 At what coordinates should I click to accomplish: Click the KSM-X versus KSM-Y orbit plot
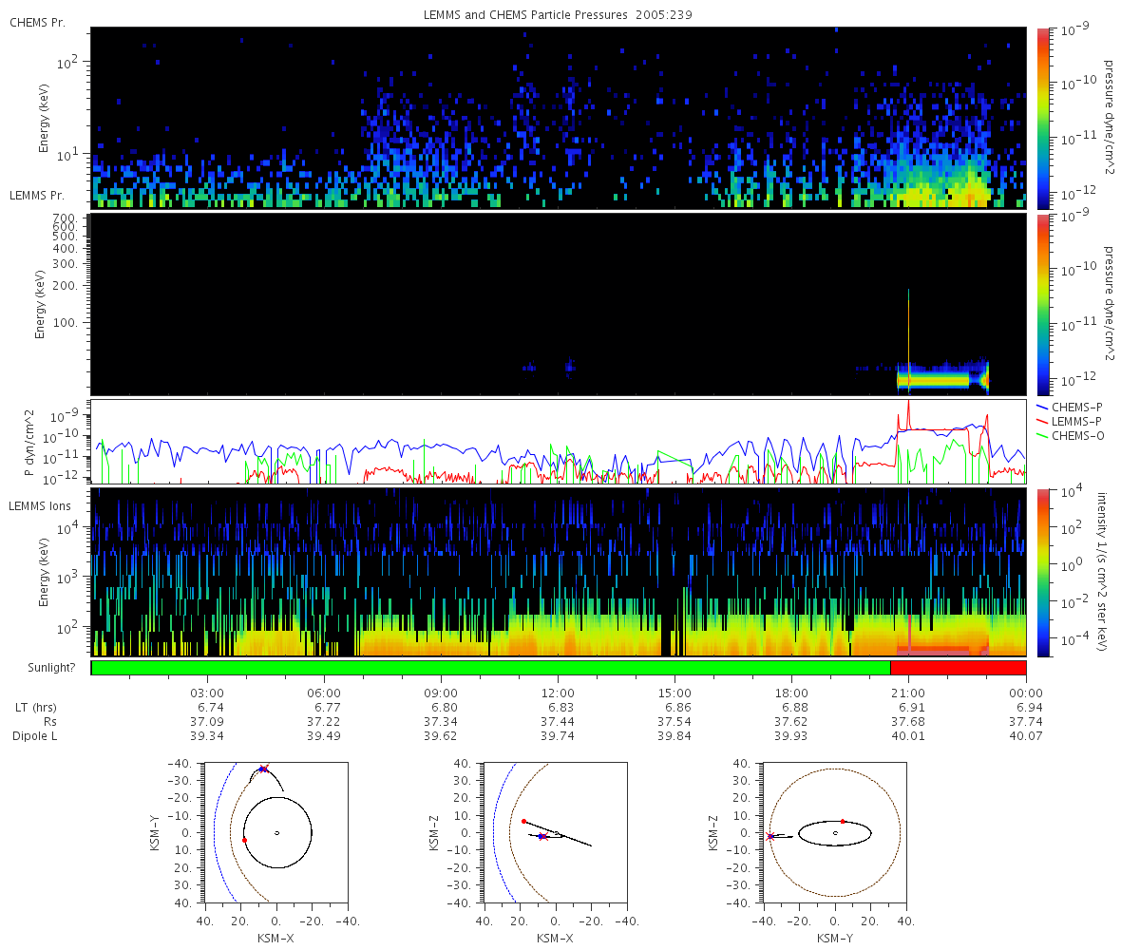tap(276, 831)
